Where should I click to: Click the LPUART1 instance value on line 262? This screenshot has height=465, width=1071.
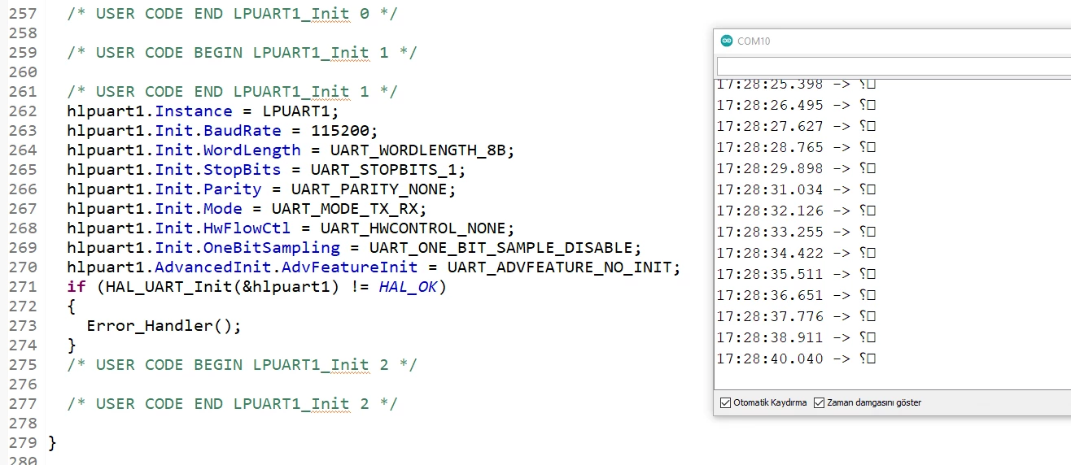pyautogui.click(x=295, y=111)
